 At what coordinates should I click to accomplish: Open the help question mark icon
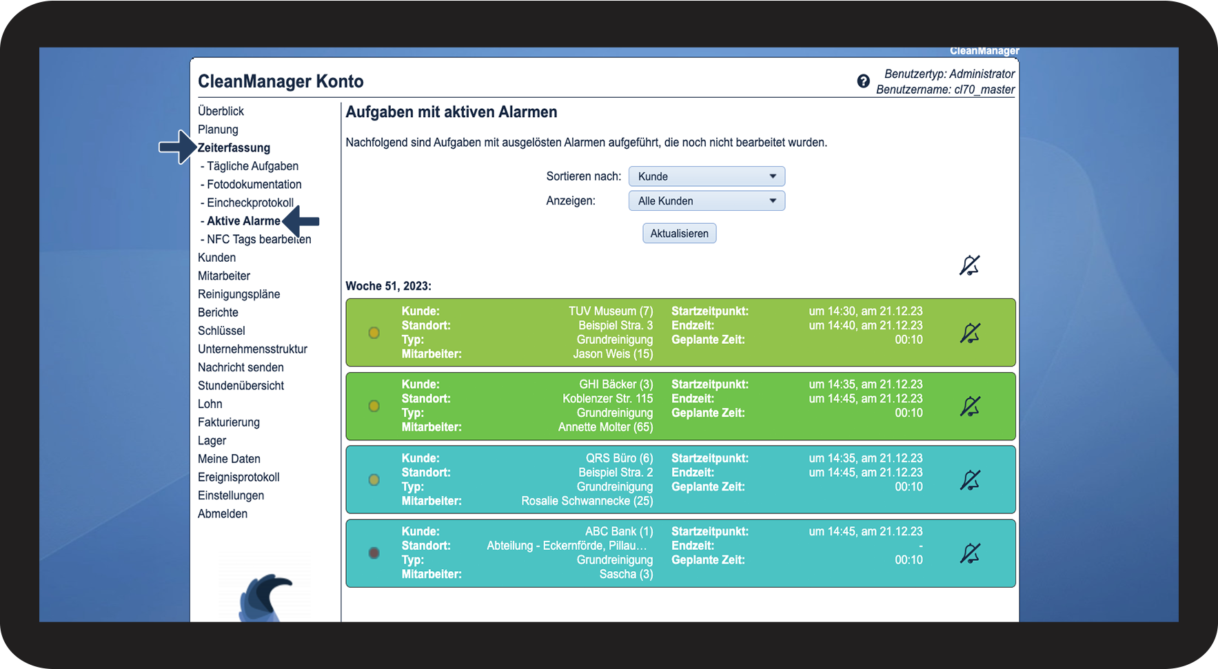pyautogui.click(x=863, y=81)
